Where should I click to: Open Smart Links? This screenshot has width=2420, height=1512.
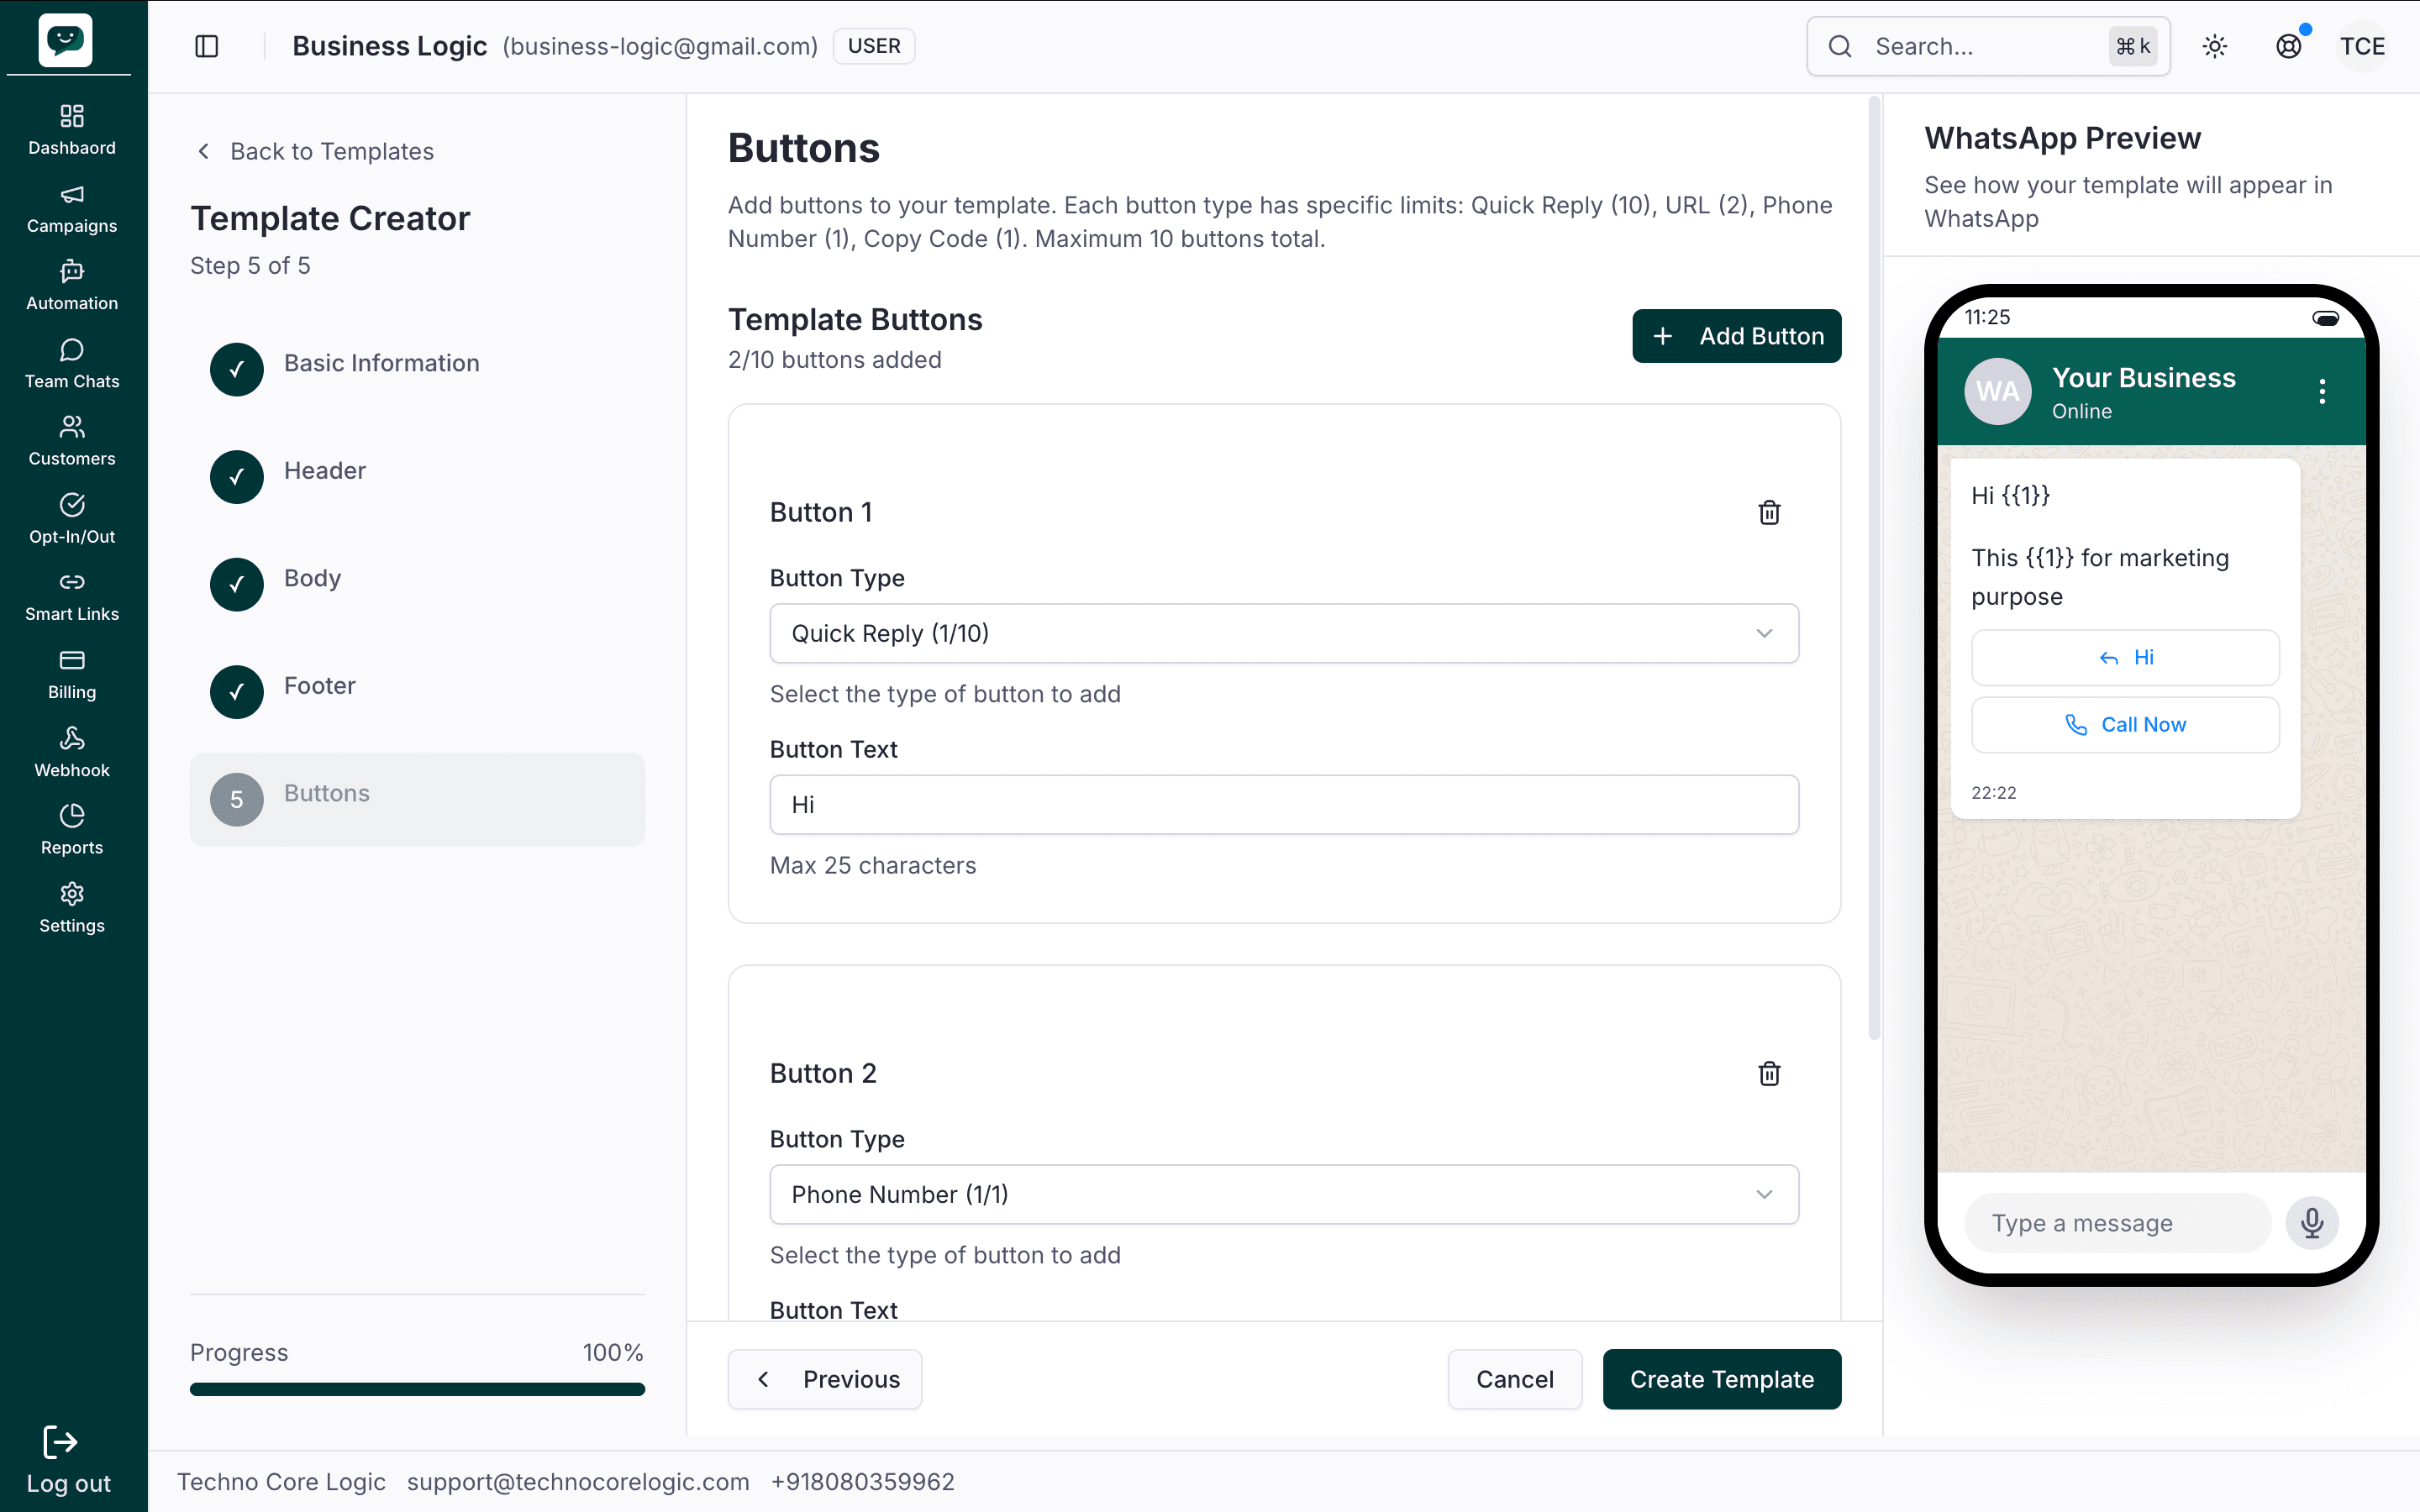pyautogui.click(x=72, y=597)
